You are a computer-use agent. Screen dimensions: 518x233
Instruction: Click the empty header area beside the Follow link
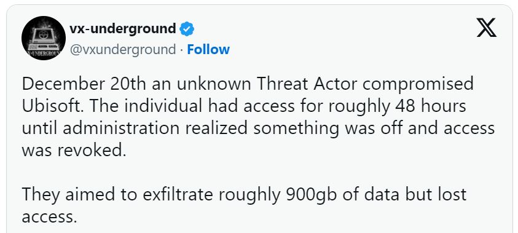coord(350,50)
